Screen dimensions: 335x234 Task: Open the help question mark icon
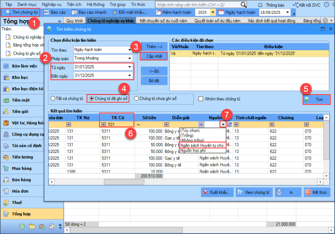(x=326, y=5)
